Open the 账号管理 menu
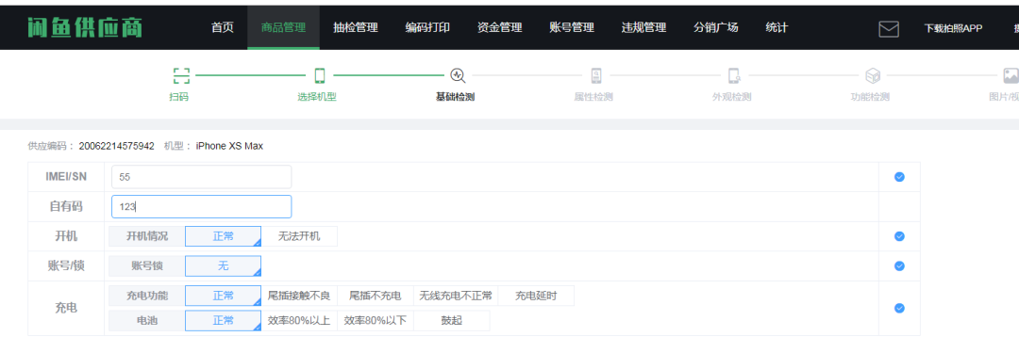 [x=572, y=27]
